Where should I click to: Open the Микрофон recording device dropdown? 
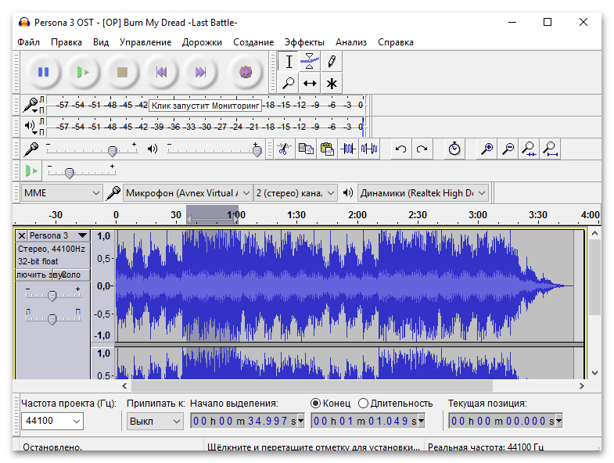[x=188, y=192]
